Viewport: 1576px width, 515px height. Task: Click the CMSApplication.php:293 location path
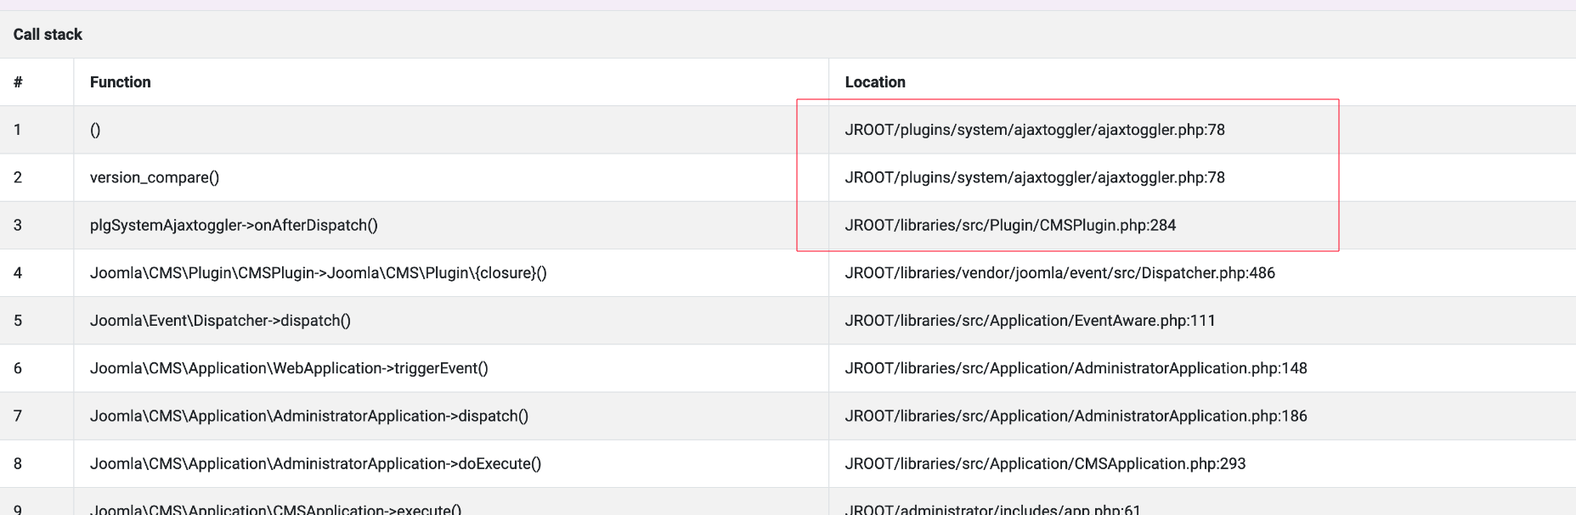tap(1045, 463)
